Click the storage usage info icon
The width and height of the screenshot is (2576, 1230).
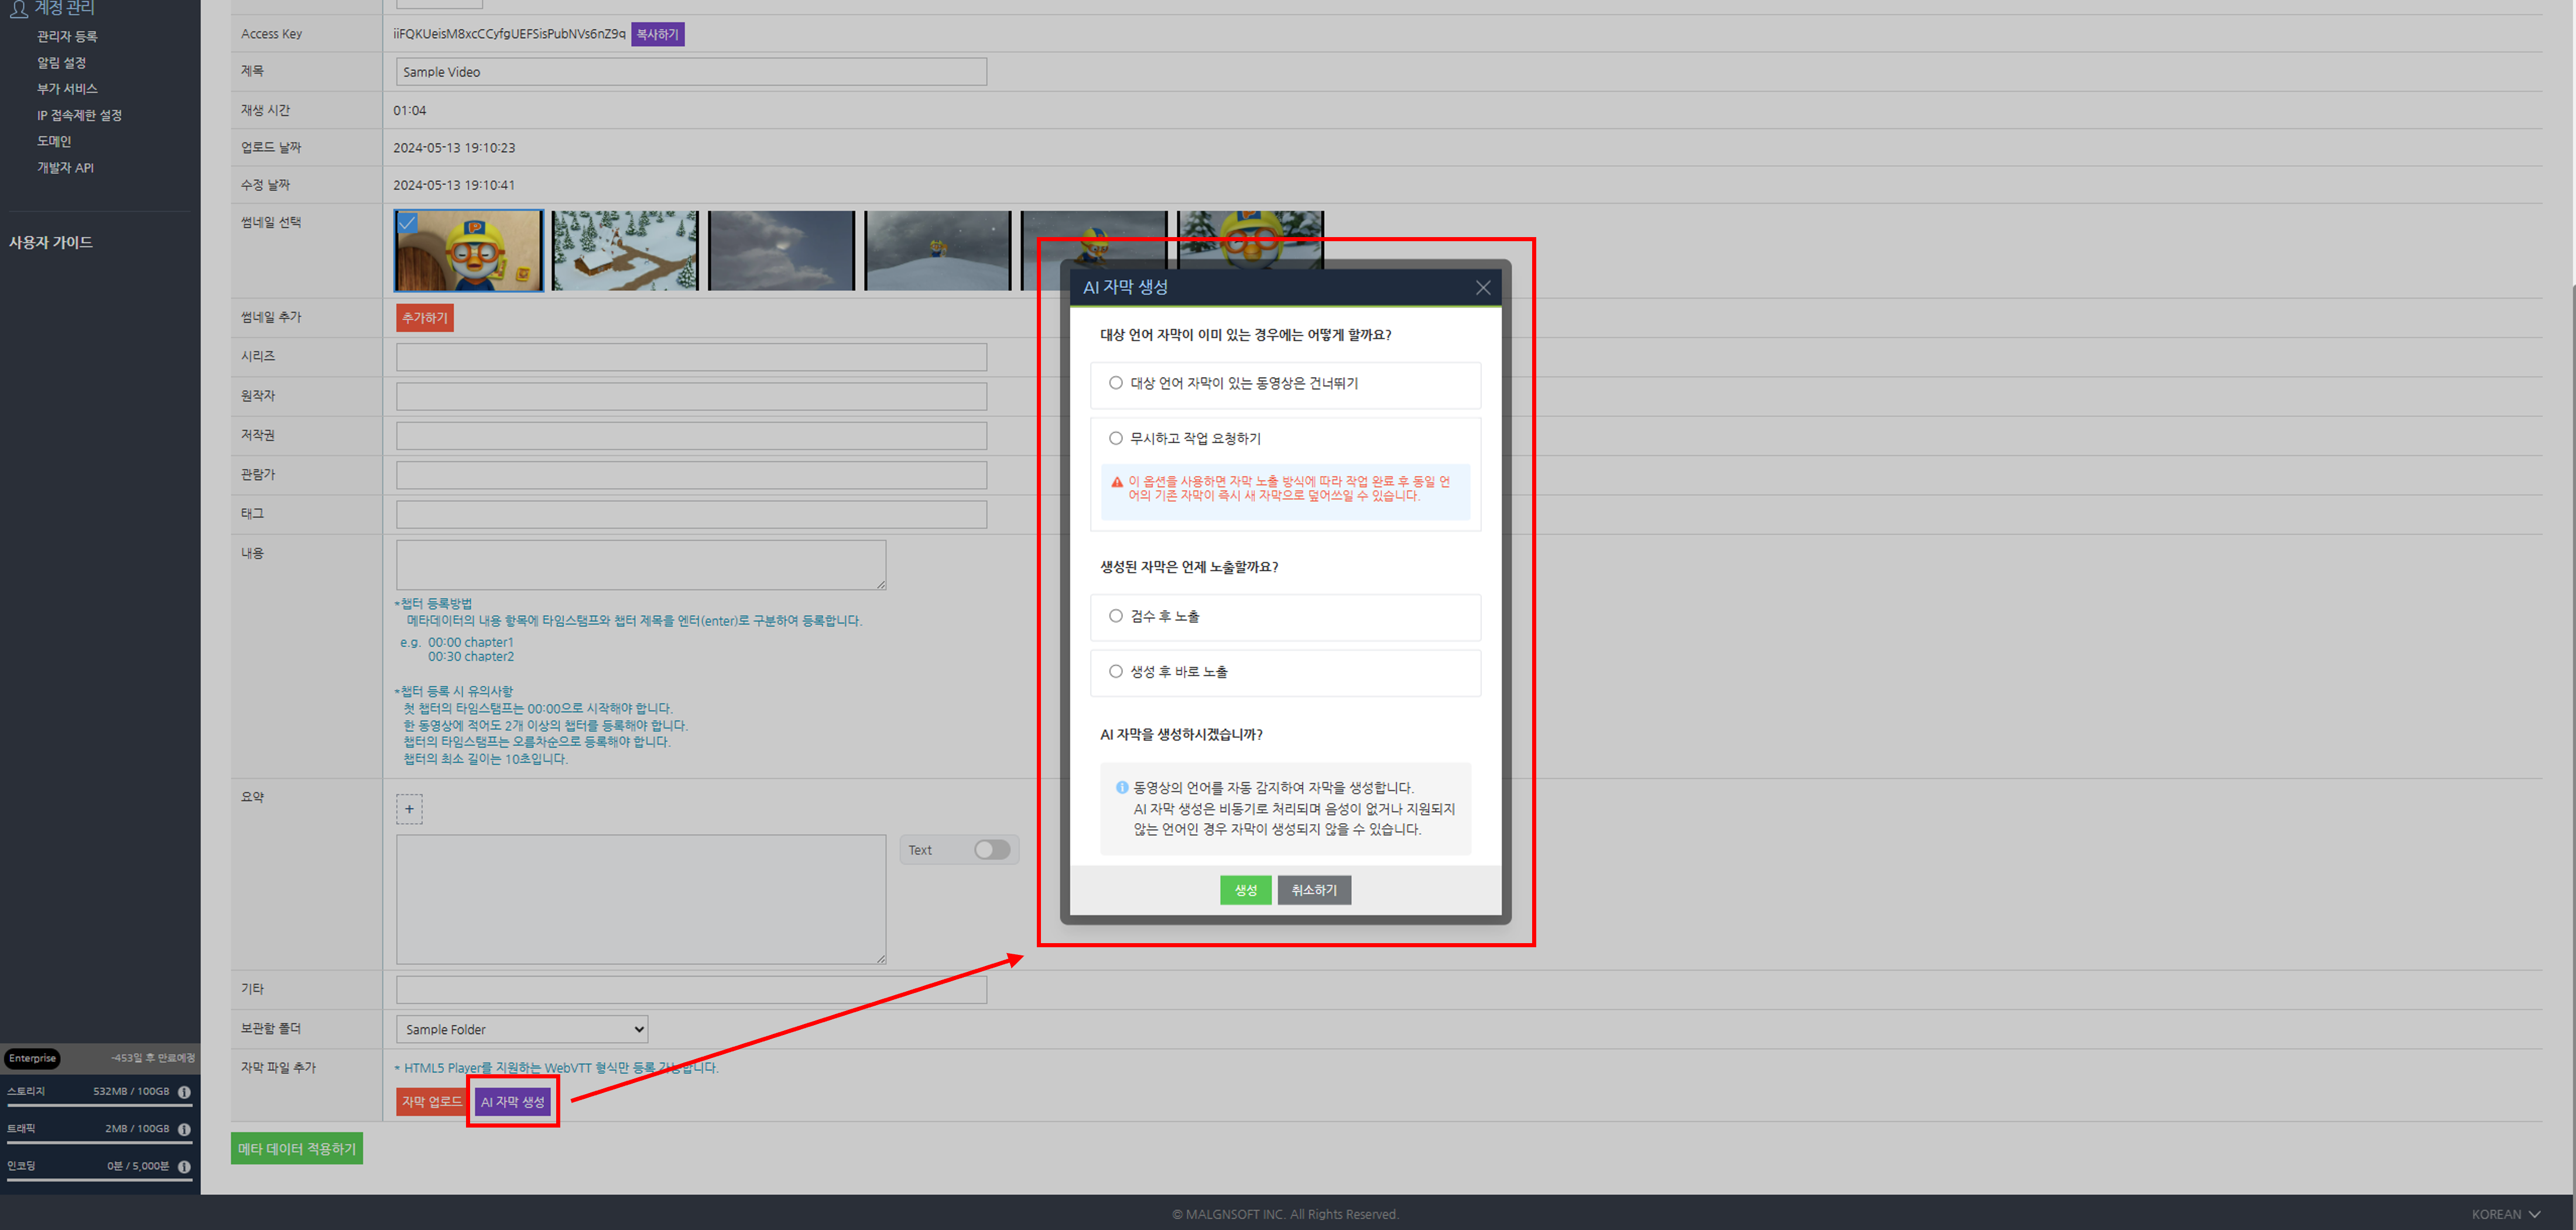(x=184, y=1092)
